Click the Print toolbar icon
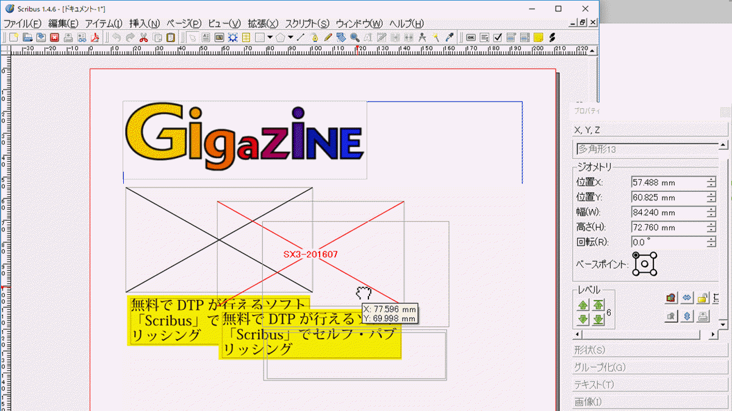 [x=68, y=37]
